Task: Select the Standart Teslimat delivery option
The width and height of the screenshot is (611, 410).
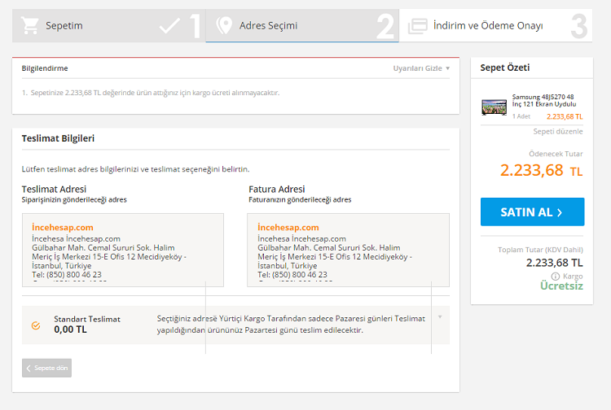Action: pos(36,325)
